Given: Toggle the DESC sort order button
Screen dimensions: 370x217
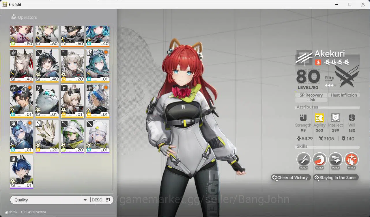Looking at the screenshot, I should [x=101, y=200].
